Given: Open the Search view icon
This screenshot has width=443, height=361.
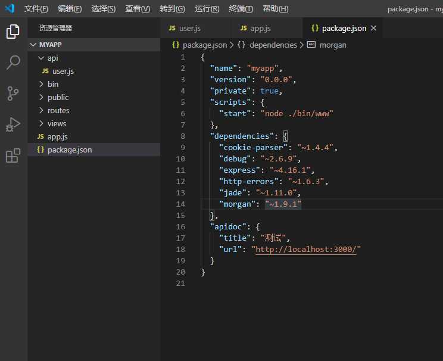Looking at the screenshot, I should click(x=13, y=62).
